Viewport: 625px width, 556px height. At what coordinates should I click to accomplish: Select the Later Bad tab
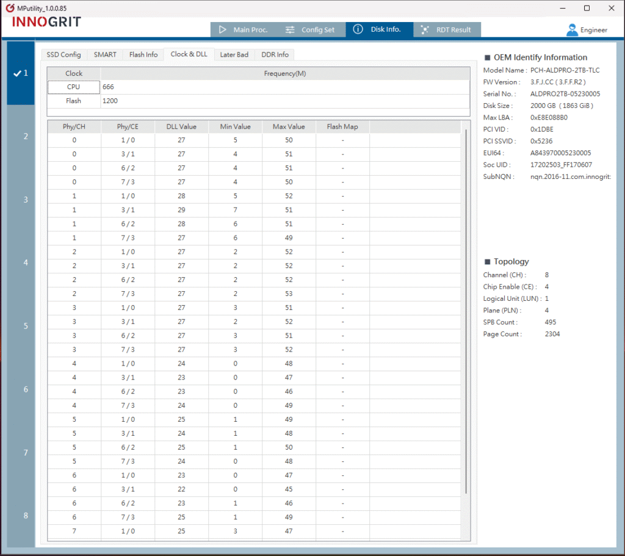tap(234, 55)
